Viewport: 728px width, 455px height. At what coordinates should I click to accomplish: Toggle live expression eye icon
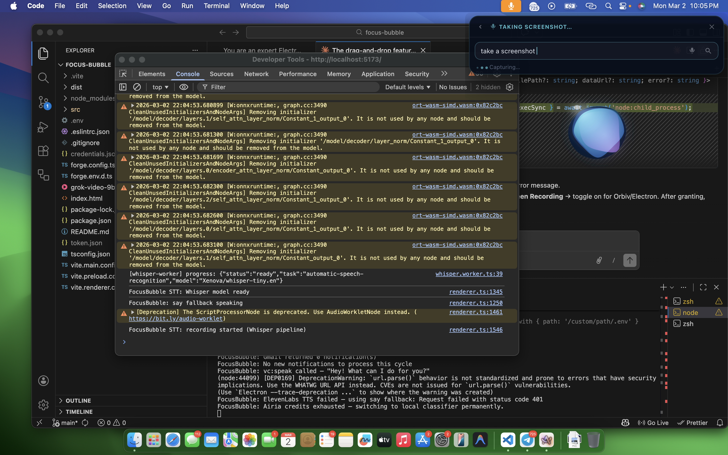(x=184, y=87)
